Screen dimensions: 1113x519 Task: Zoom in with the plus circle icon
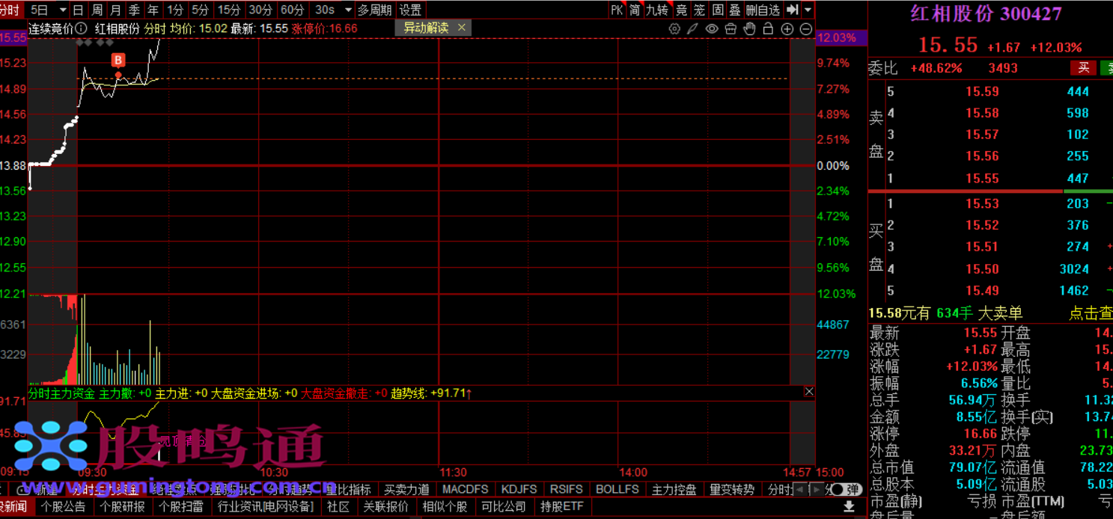point(787,28)
